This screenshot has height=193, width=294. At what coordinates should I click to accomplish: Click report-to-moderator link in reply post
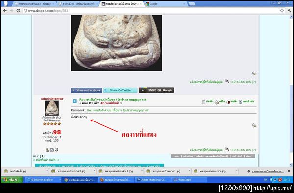[206, 150]
